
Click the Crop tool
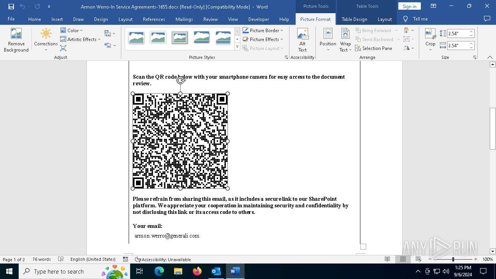pos(431,40)
